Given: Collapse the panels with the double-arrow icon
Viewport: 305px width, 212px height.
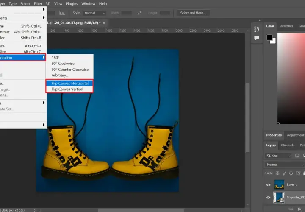Looking at the screenshot, I should pos(260,20).
